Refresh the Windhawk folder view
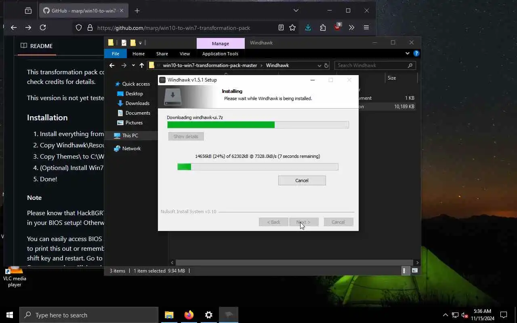 tap(326, 65)
